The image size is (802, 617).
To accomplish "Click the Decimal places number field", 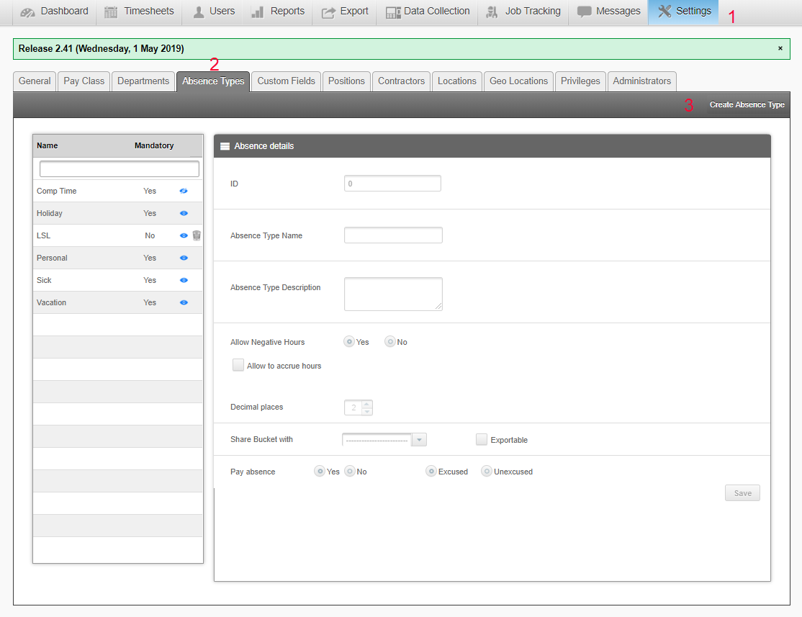I will coord(353,407).
